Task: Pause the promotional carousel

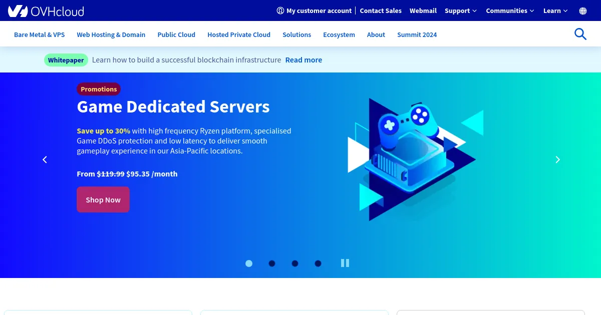Action: point(345,263)
